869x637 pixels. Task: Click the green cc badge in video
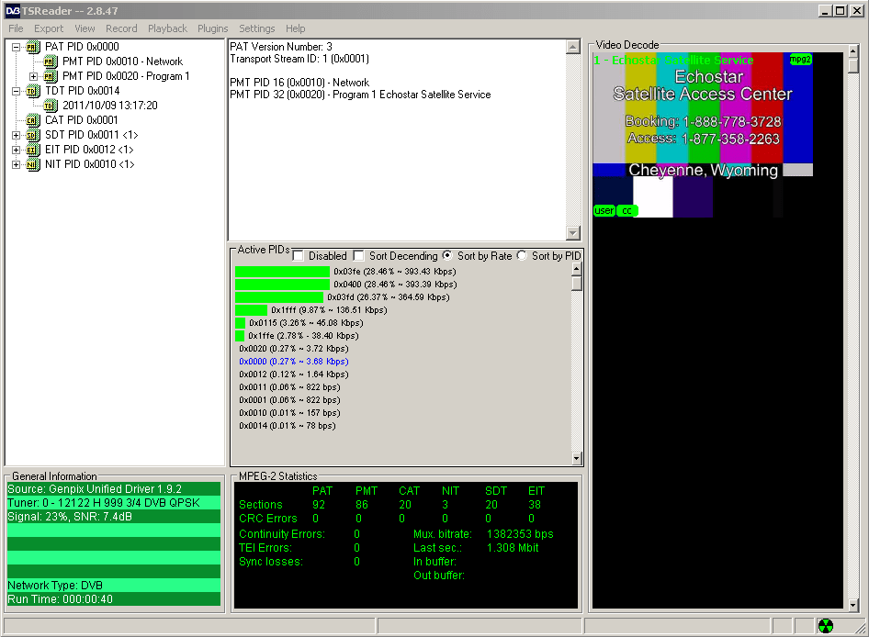(626, 210)
